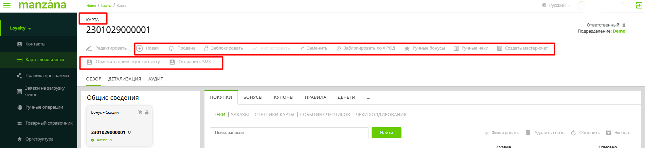Click the padlock icon for Заблокировать
The width and height of the screenshot is (645, 148).
click(206, 48)
